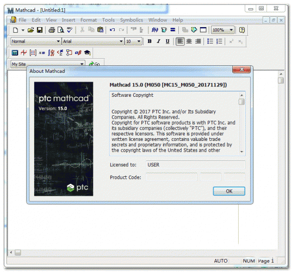
Task: Click the Cut scissors icon
Action: click(x=82, y=30)
